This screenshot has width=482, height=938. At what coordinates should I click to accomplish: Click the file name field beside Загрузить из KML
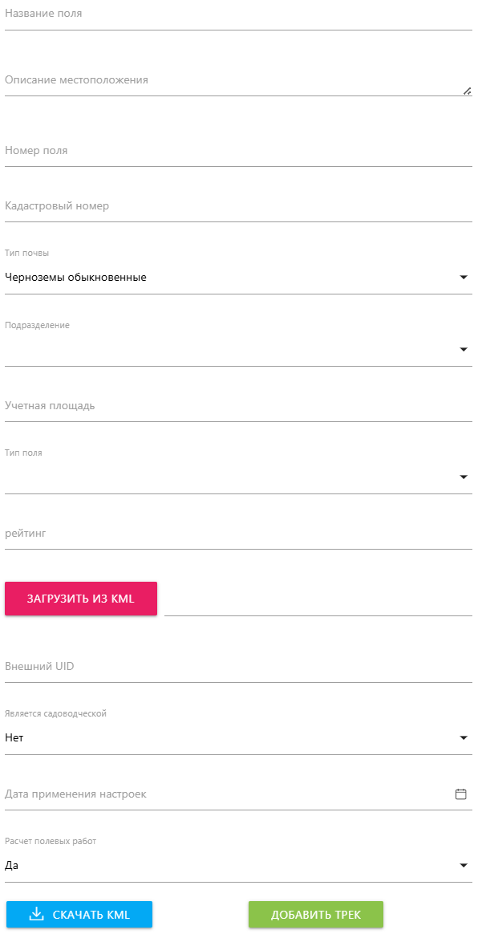point(318,601)
